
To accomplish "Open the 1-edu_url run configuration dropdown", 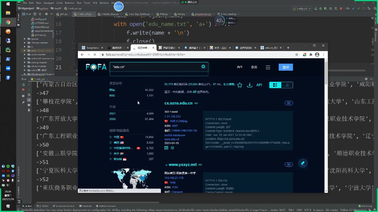I will pos(302,8).
